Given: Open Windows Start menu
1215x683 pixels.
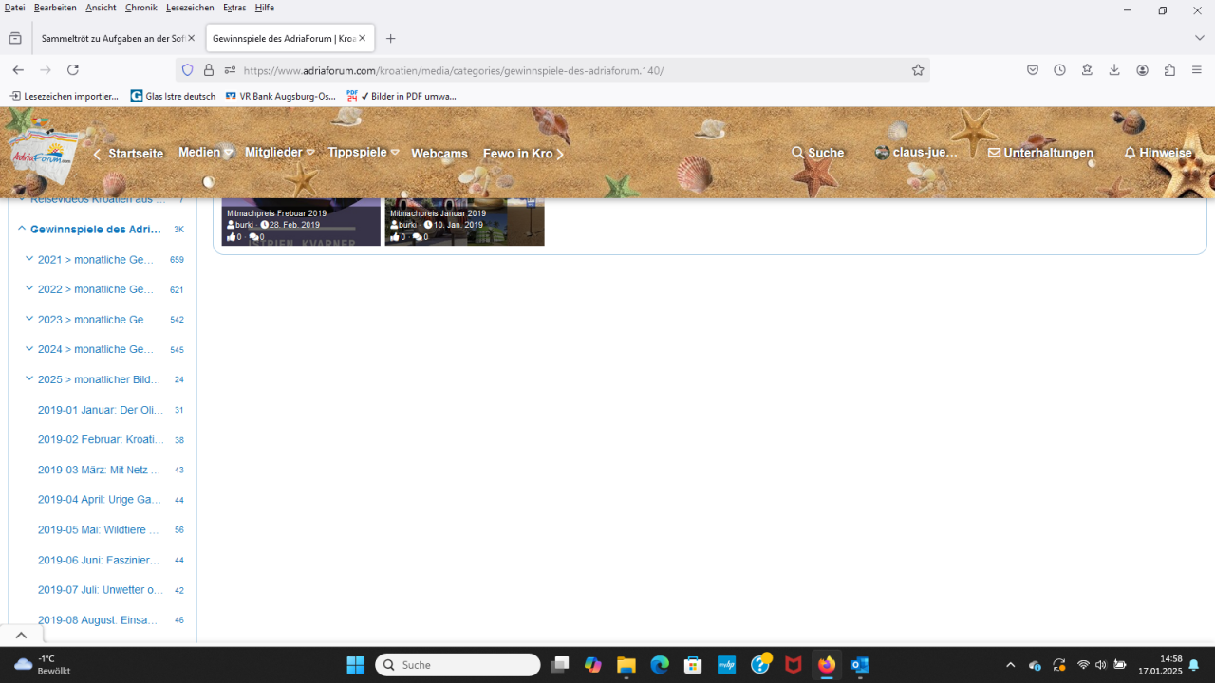Looking at the screenshot, I should point(356,665).
